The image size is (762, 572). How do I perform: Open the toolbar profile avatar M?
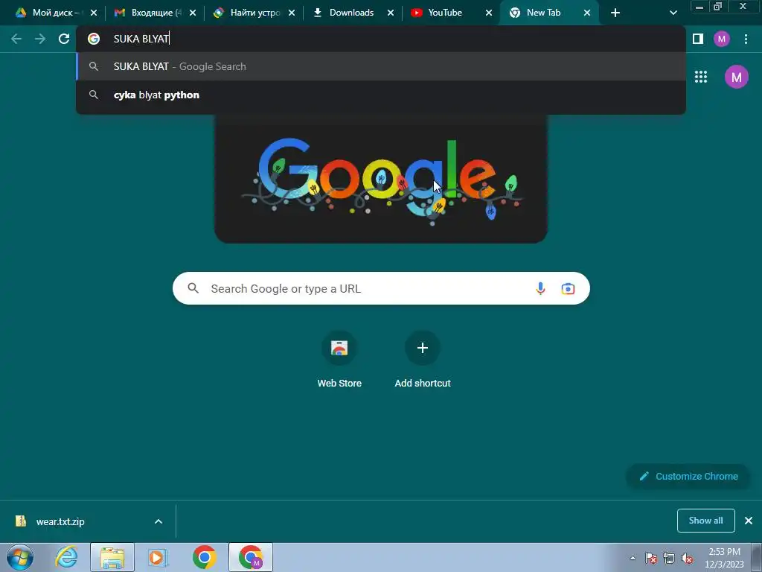tap(722, 39)
